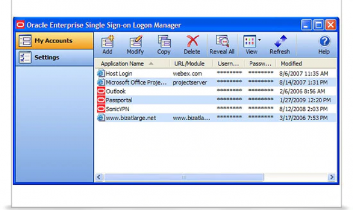Click the SonicVPN row Oracle icon
Image resolution: width=353 pixels, height=210 pixels.
tap(101, 109)
